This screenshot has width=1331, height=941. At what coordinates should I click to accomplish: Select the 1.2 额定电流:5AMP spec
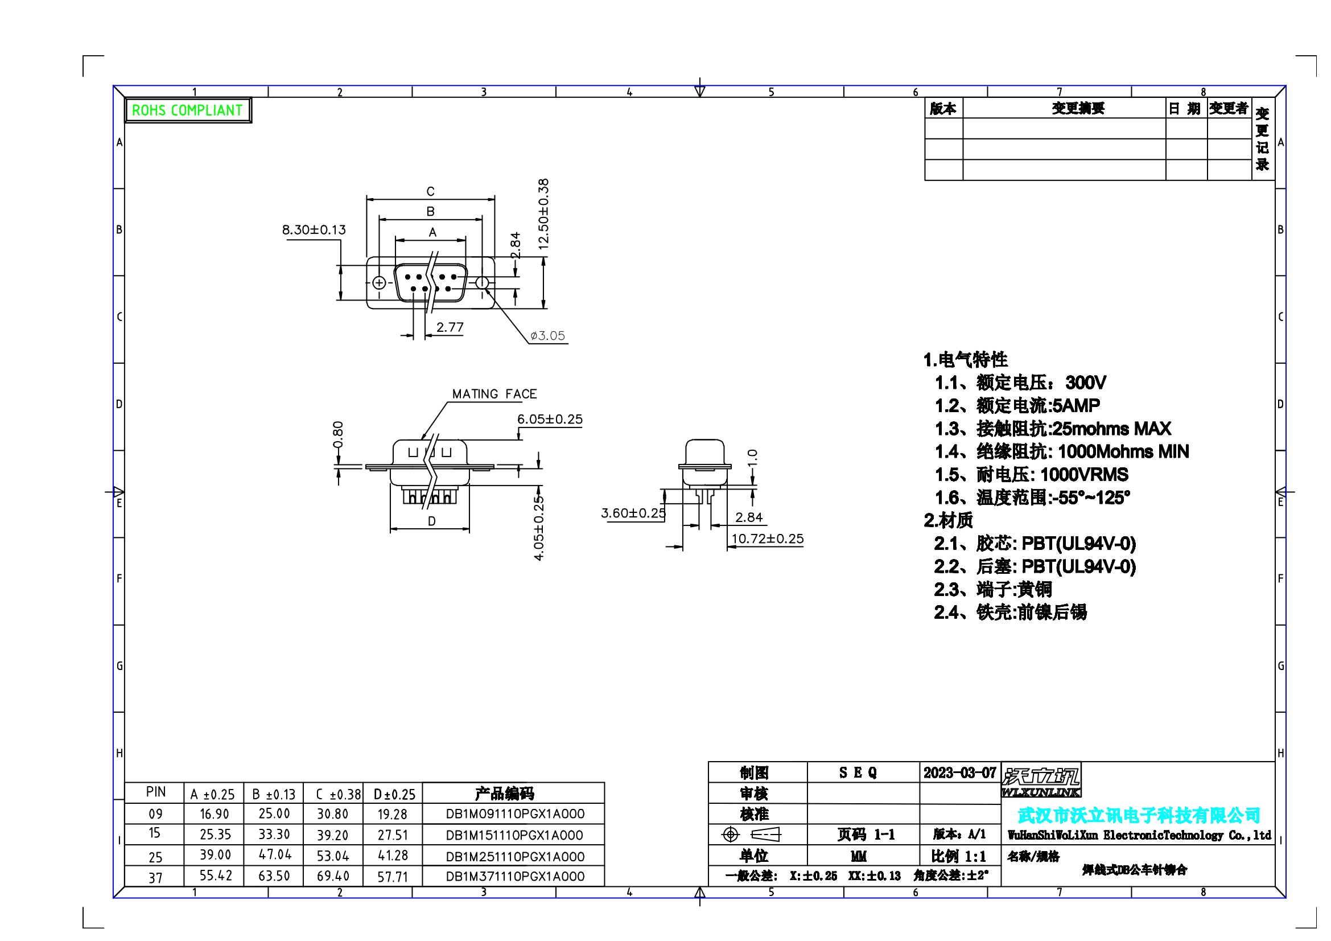[x=1017, y=405]
